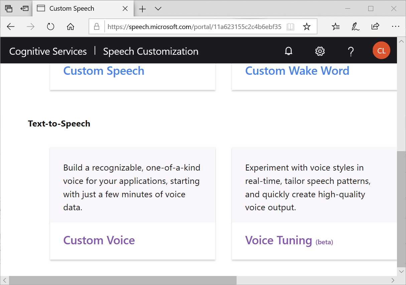Open the Speech Customization settings gear
The image size is (406, 285).
click(x=319, y=51)
